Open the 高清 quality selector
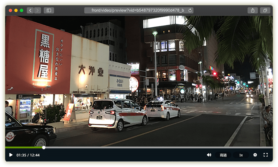Image resolution: width=278 pixels, height=167 pixels. click(x=223, y=155)
